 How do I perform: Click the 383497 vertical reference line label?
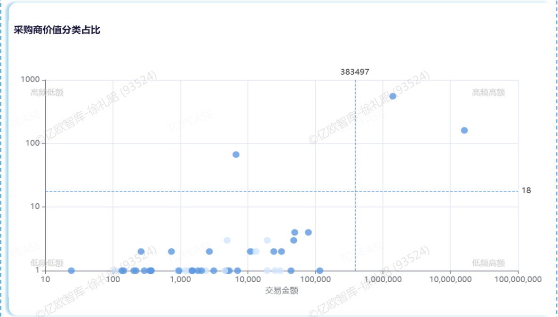pos(355,72)
